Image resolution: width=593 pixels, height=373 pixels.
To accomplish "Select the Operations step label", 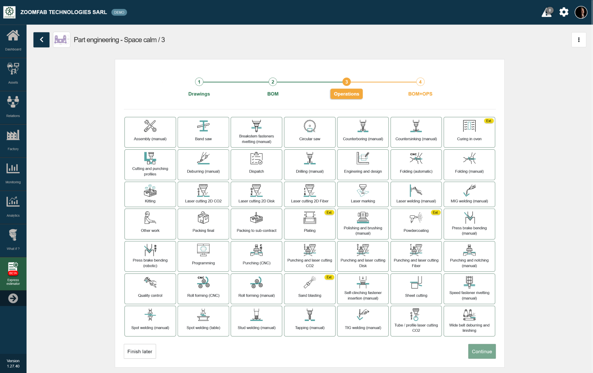I will [x=346, y=94].
